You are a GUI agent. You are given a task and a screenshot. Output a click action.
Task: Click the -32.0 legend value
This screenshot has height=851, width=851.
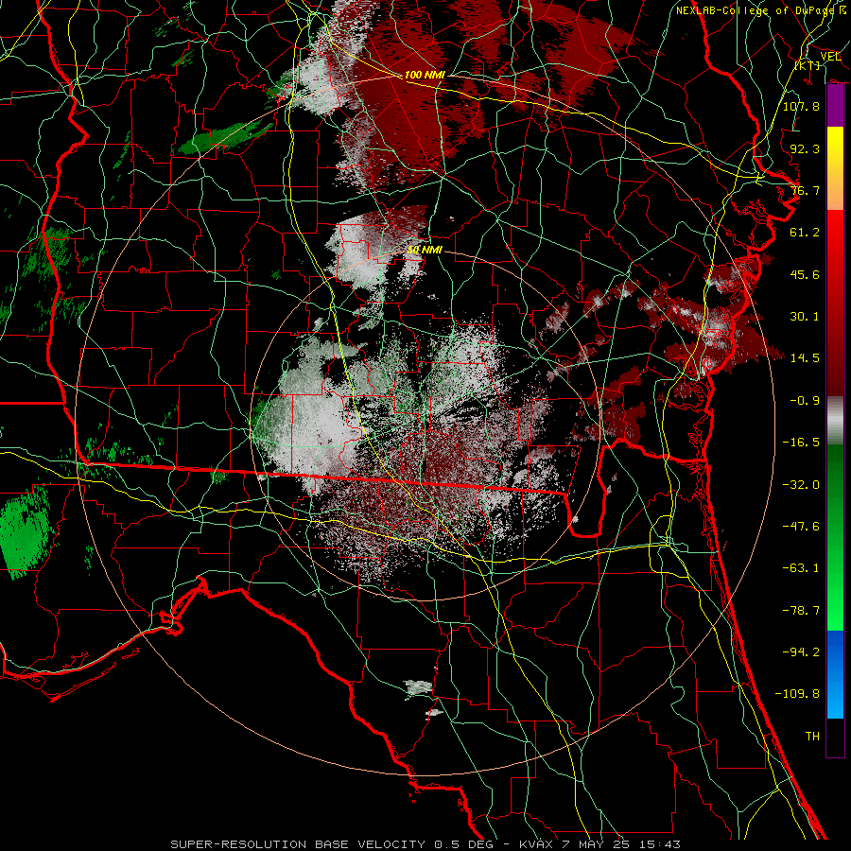click(x=801, y=485)
